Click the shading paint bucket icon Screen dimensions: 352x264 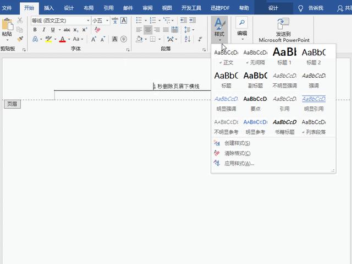click(x=139, y=39)
